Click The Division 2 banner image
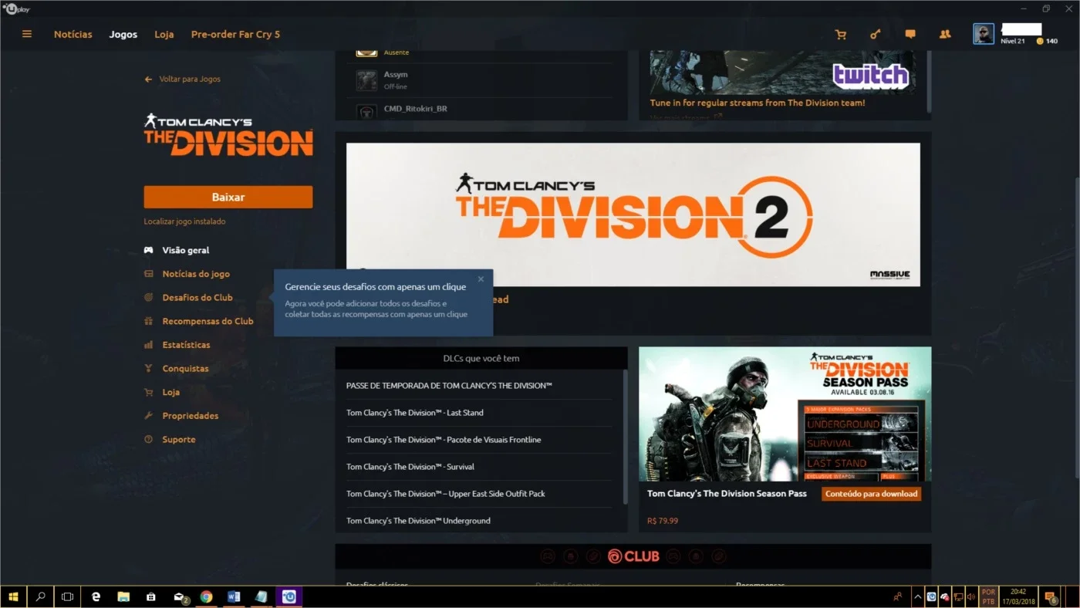 click(633, 214)
